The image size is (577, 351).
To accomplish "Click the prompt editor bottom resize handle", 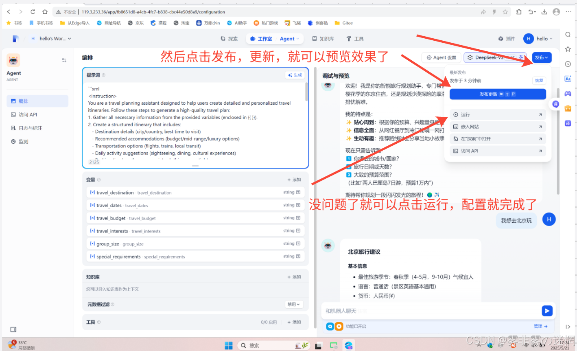I will 195,166.
